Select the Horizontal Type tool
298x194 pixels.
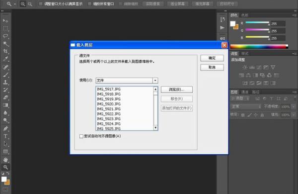(x=5, y=136)
